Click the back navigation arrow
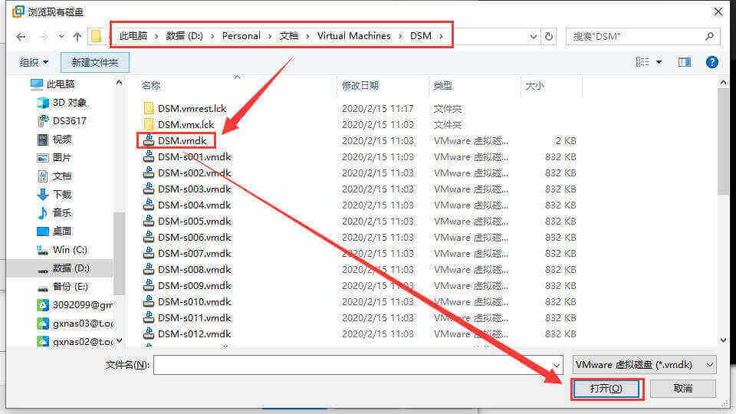Viewport: 736px width, 414px height. [x=21, y=36]
